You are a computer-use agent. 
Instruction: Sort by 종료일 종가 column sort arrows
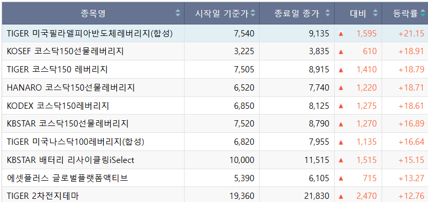click(328, 13)
